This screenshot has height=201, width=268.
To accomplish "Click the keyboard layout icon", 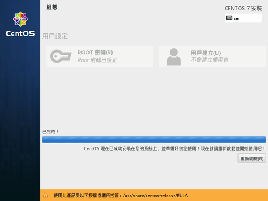I will 229,18.
